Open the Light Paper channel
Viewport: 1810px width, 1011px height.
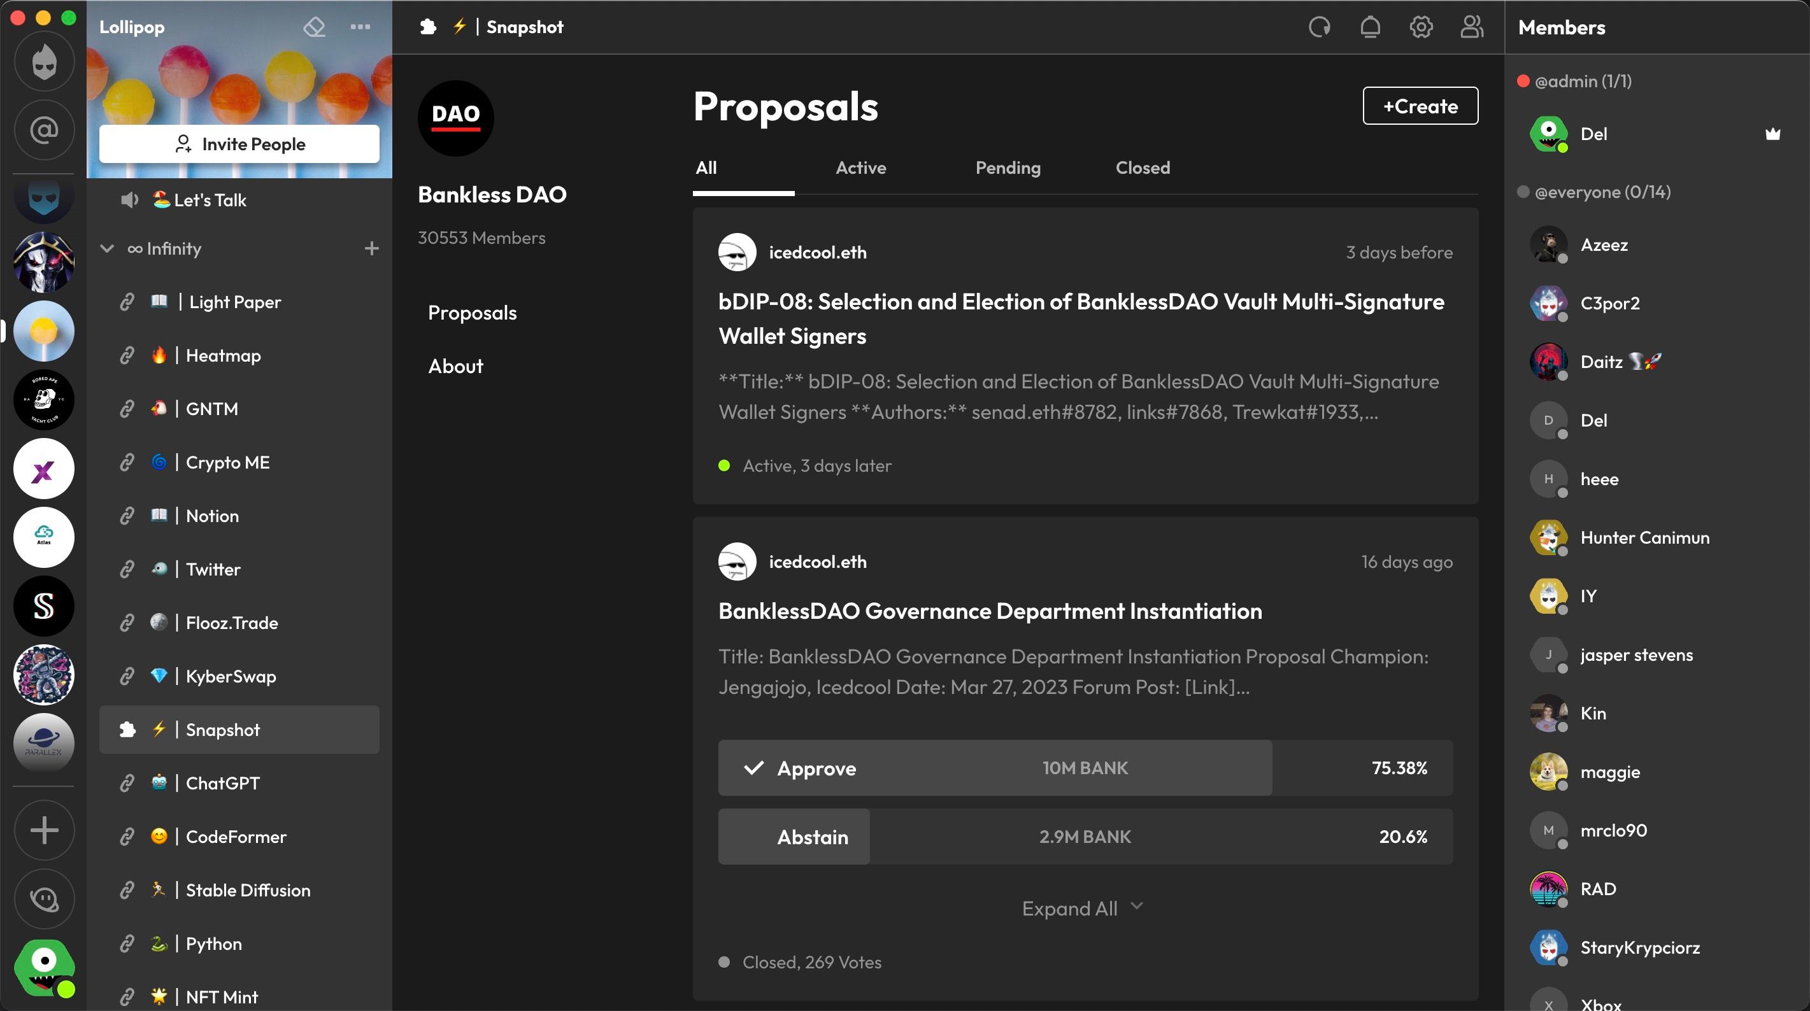point(239,302)
